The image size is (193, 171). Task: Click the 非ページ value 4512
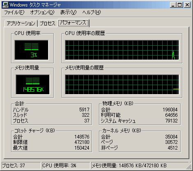point(172,148)
